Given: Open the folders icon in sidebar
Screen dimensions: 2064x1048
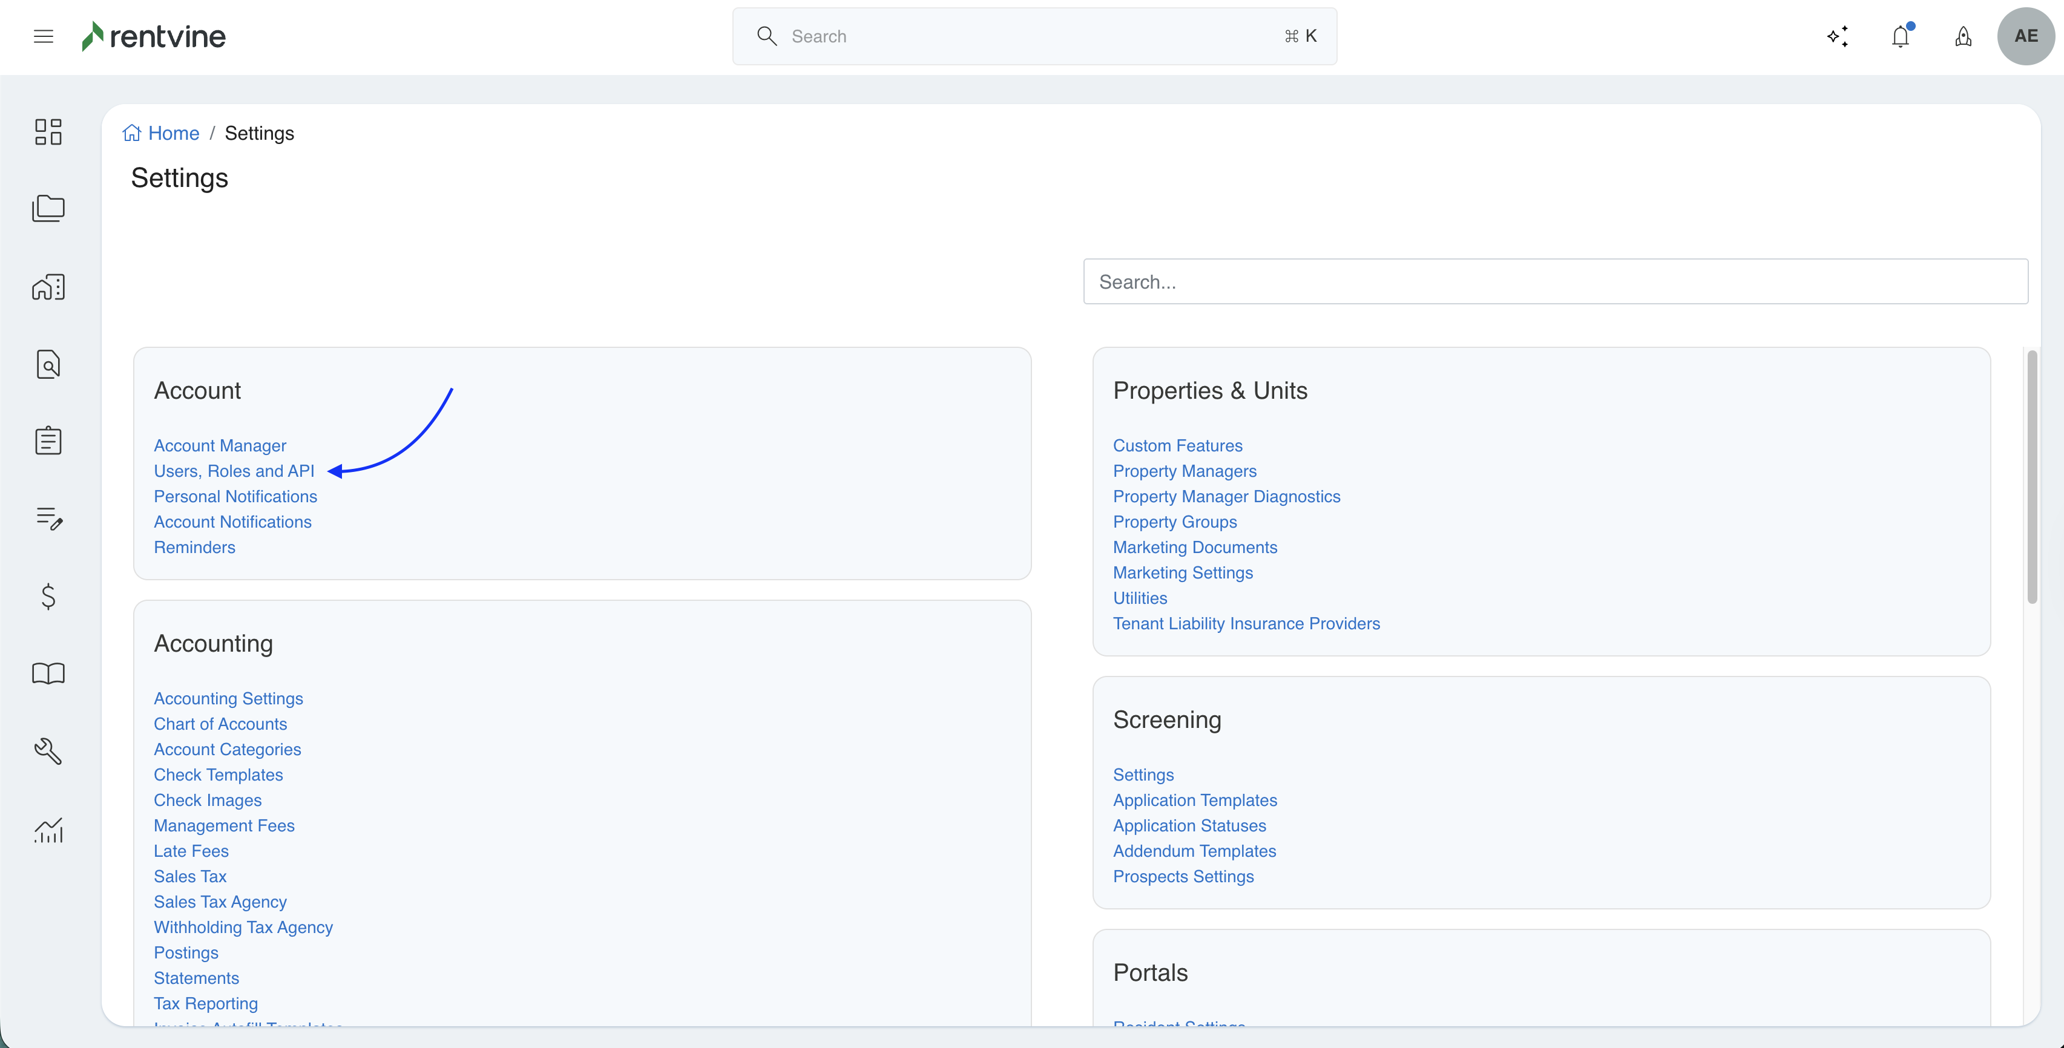Looking at the screenshot, I should click(48, 208).
